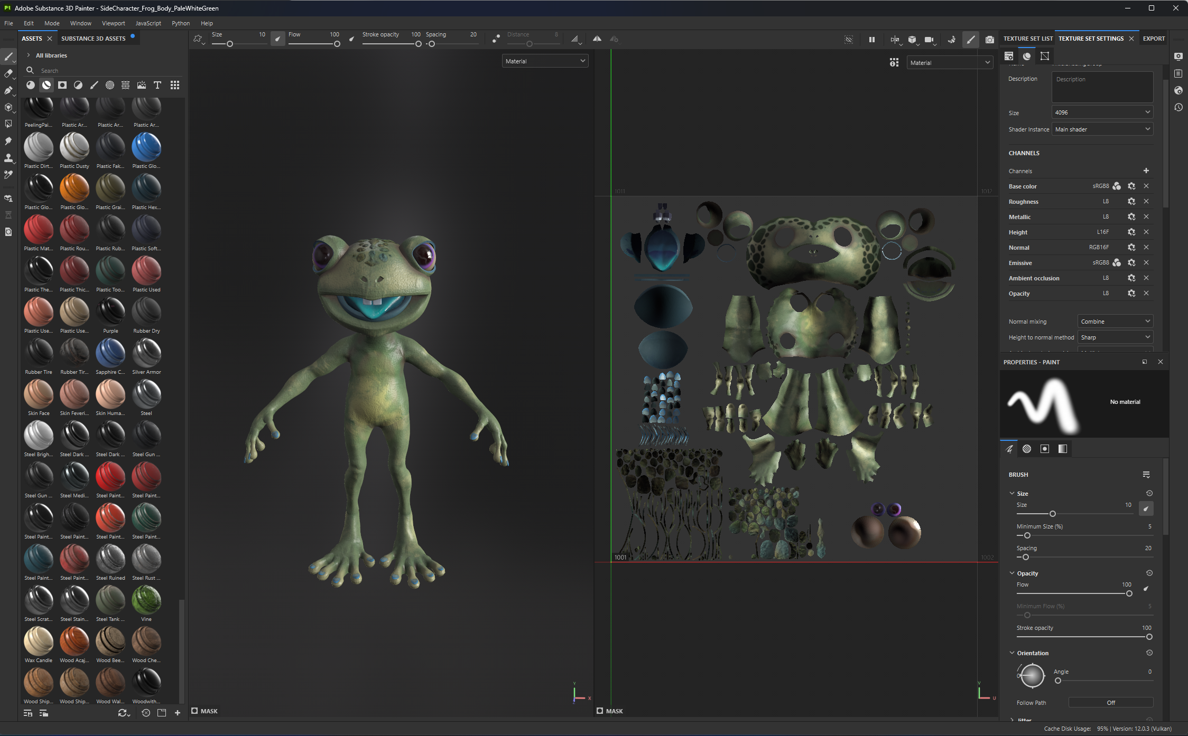Filter assets by Alphas
1188x736 pixels.
[110, 85]
